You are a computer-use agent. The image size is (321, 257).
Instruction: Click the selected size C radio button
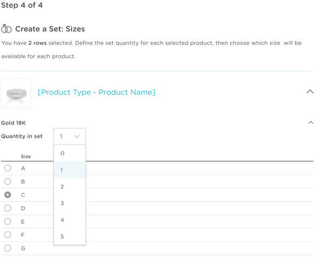[x=7, y=195]
